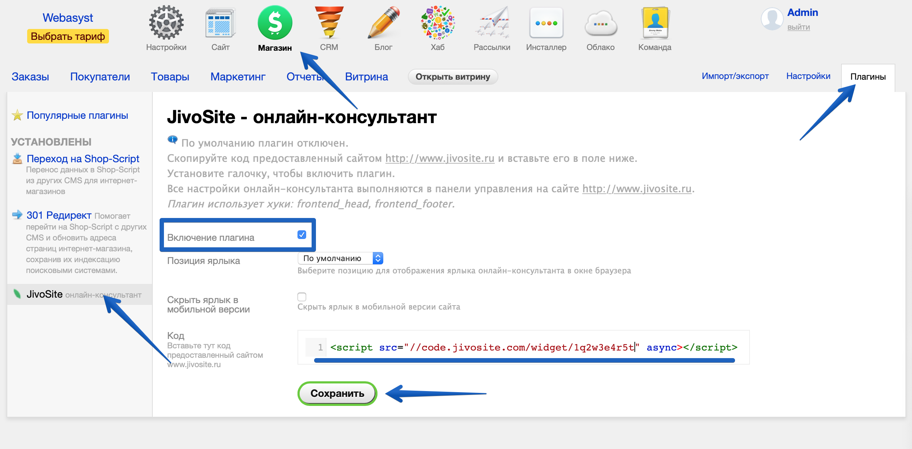Click the Открыть витрину button

[453, 77]
